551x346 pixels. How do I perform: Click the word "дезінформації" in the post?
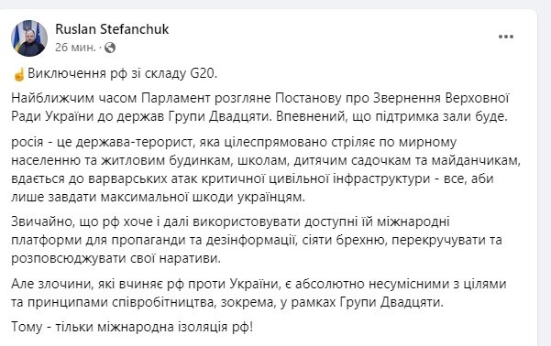click(x=250, y=241)
